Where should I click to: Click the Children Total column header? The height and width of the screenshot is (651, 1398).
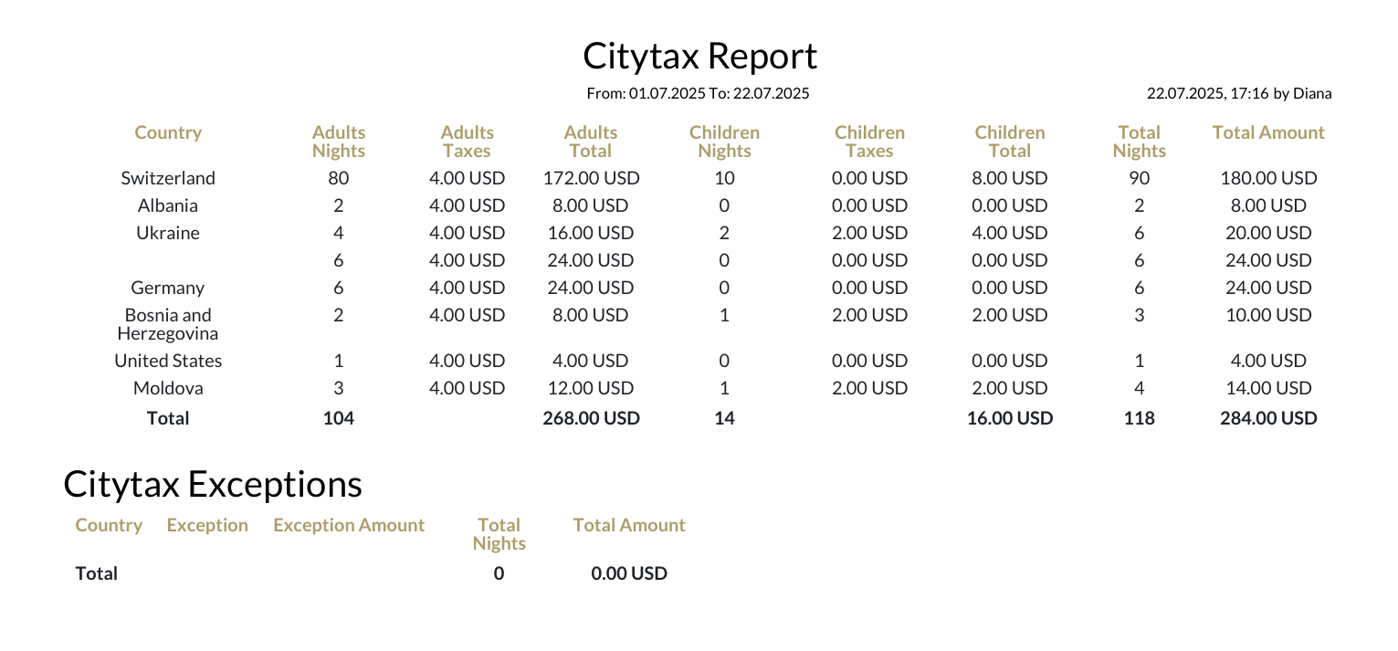coord(1009,142)
